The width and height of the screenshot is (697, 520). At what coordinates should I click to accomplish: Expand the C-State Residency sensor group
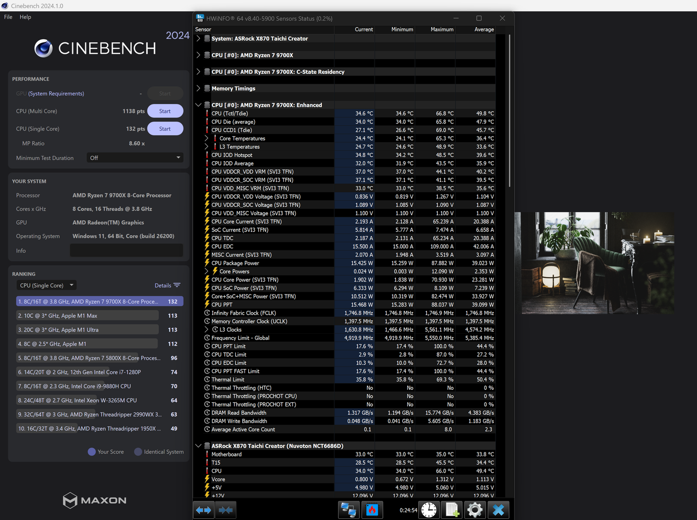point(198,72)
